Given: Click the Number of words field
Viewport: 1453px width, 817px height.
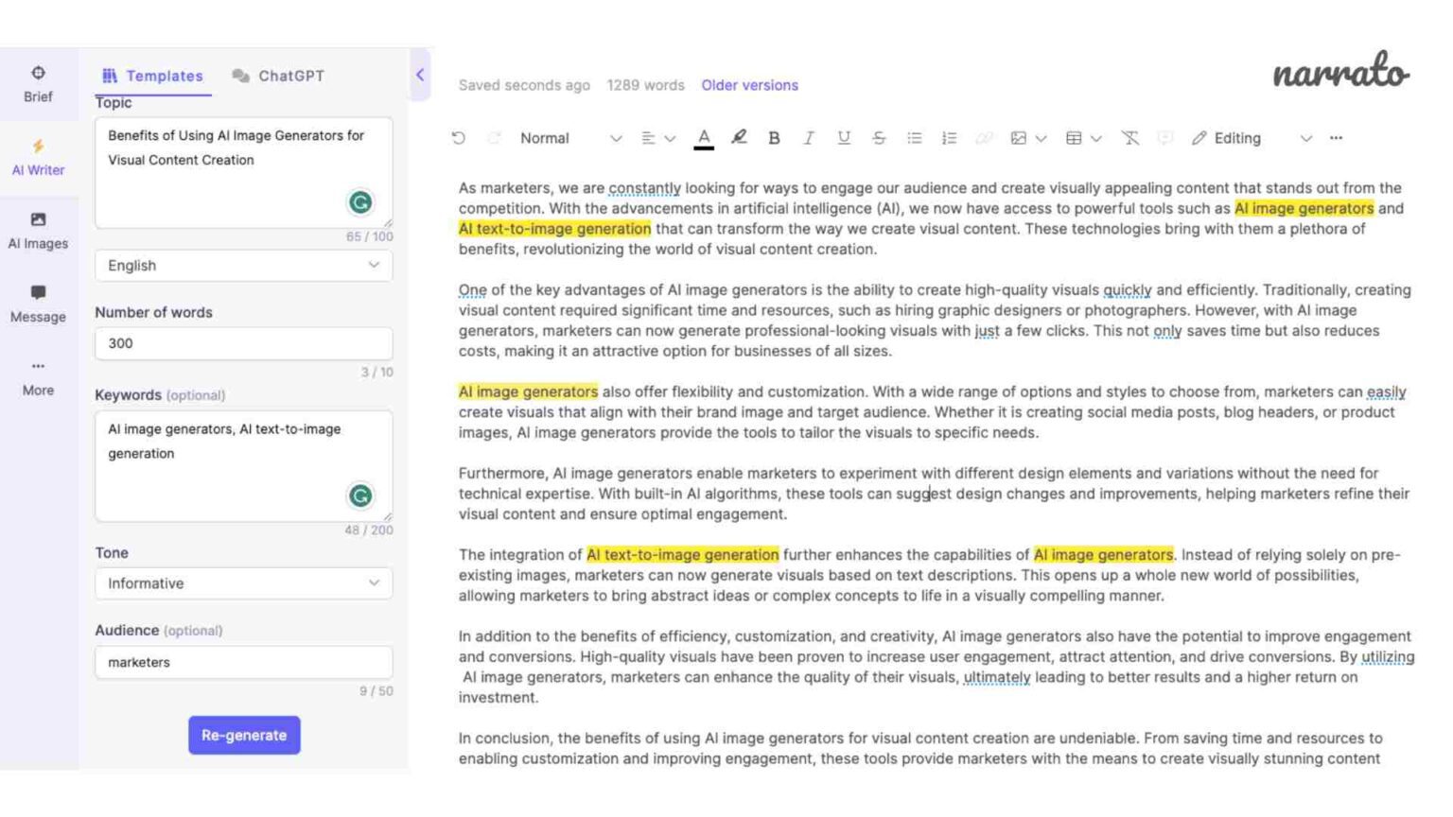Looking at the screenshot, I should click(x=244, y=343).
